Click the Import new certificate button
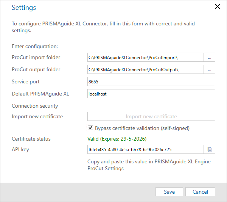 click(x=151, y=116)
